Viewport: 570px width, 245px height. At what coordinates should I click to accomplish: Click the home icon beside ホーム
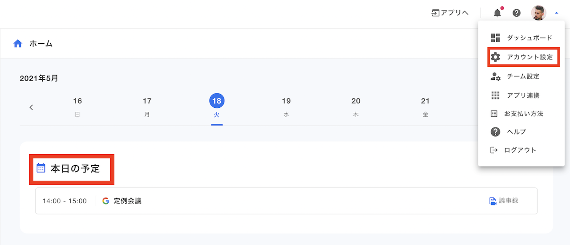click(x=18, y=44)
